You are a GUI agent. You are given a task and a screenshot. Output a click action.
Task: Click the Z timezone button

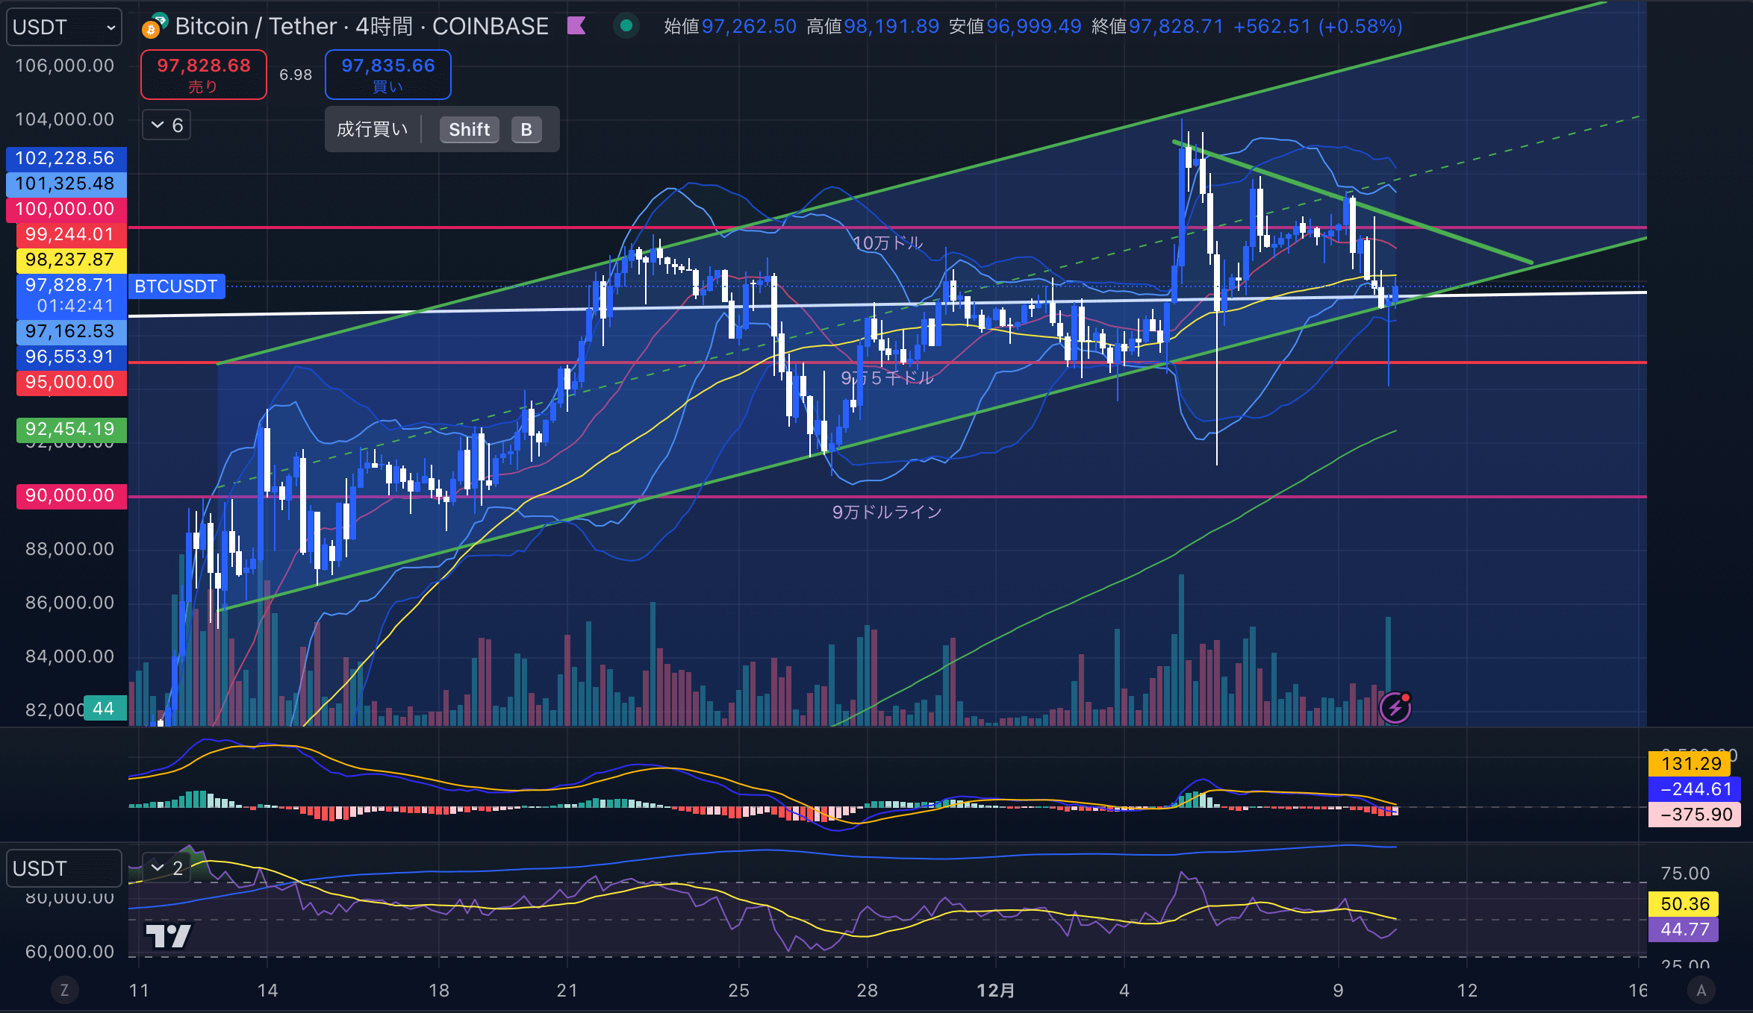tap(64, 990)
